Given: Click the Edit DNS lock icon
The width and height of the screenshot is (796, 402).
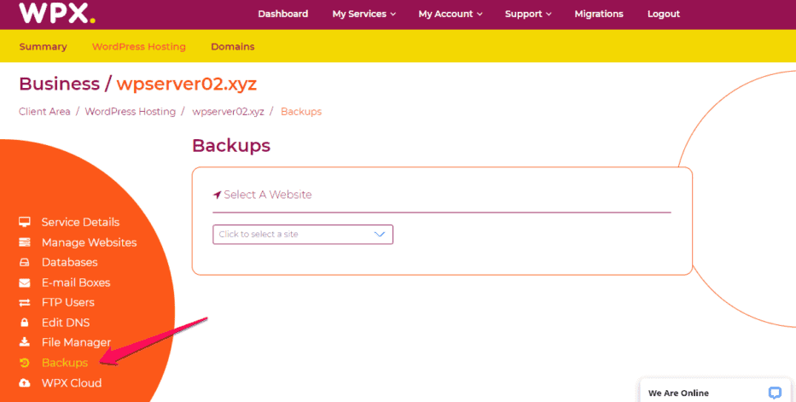Looking at the screenshot, I should click(x=25, y=323).
